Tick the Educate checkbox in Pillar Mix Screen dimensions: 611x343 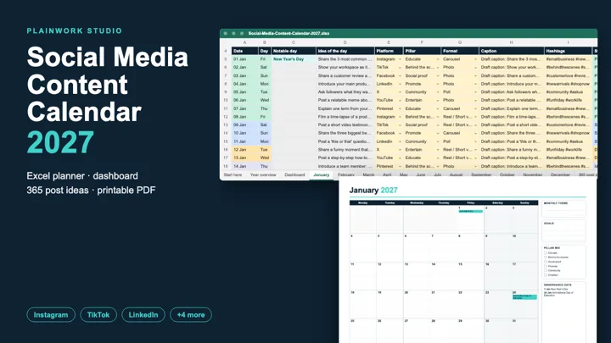546,252
